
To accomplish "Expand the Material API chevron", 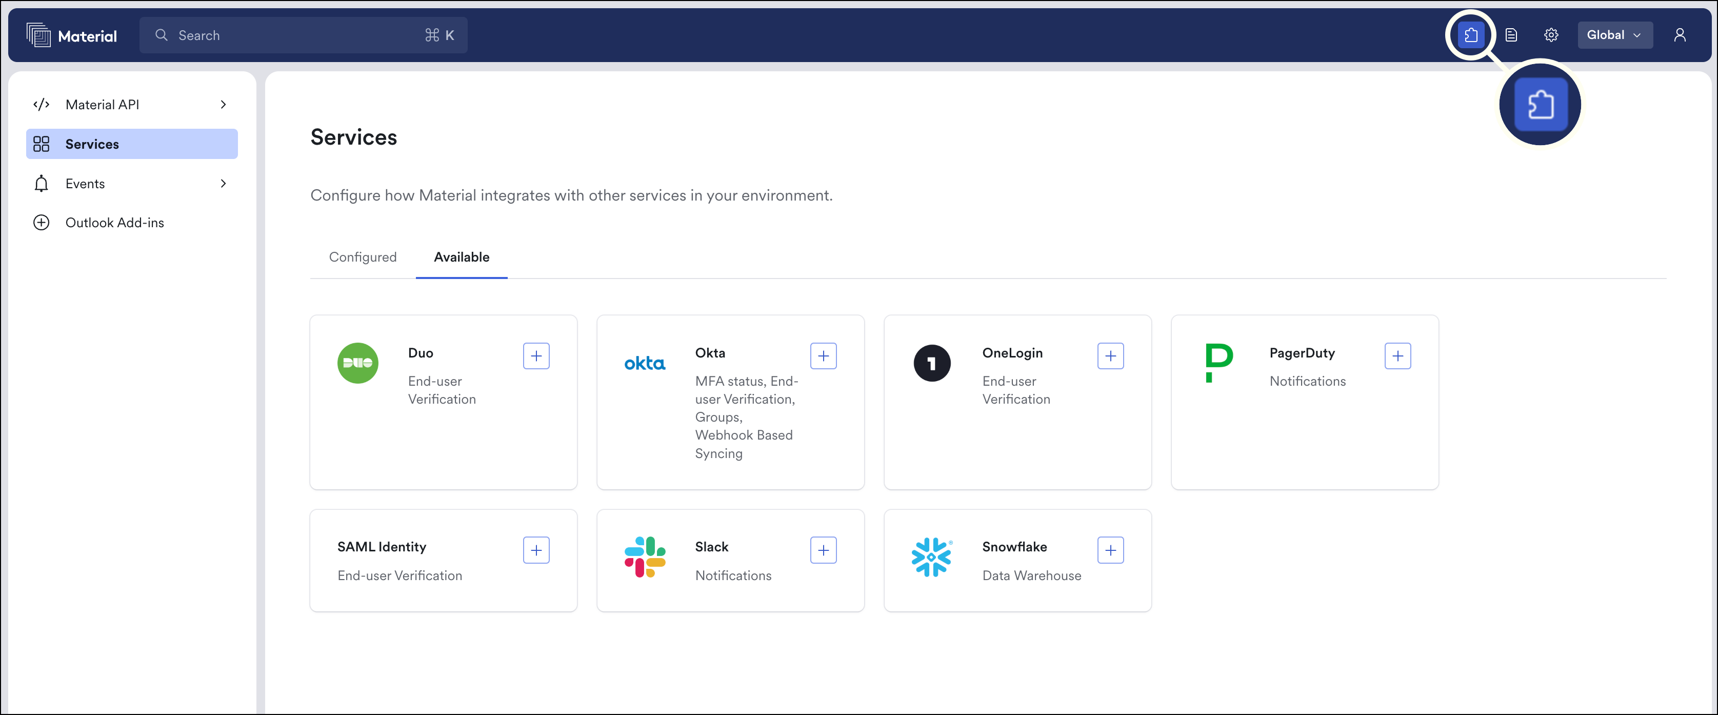I will click(x=224, y=105).
